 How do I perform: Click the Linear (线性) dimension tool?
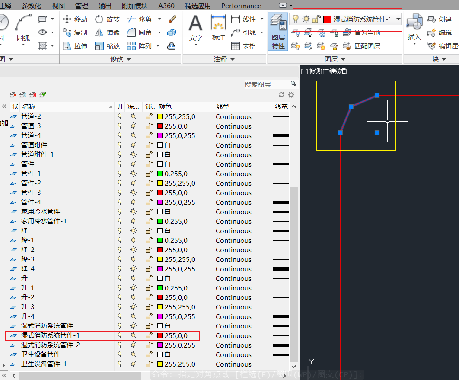click(x=244, y=19)
